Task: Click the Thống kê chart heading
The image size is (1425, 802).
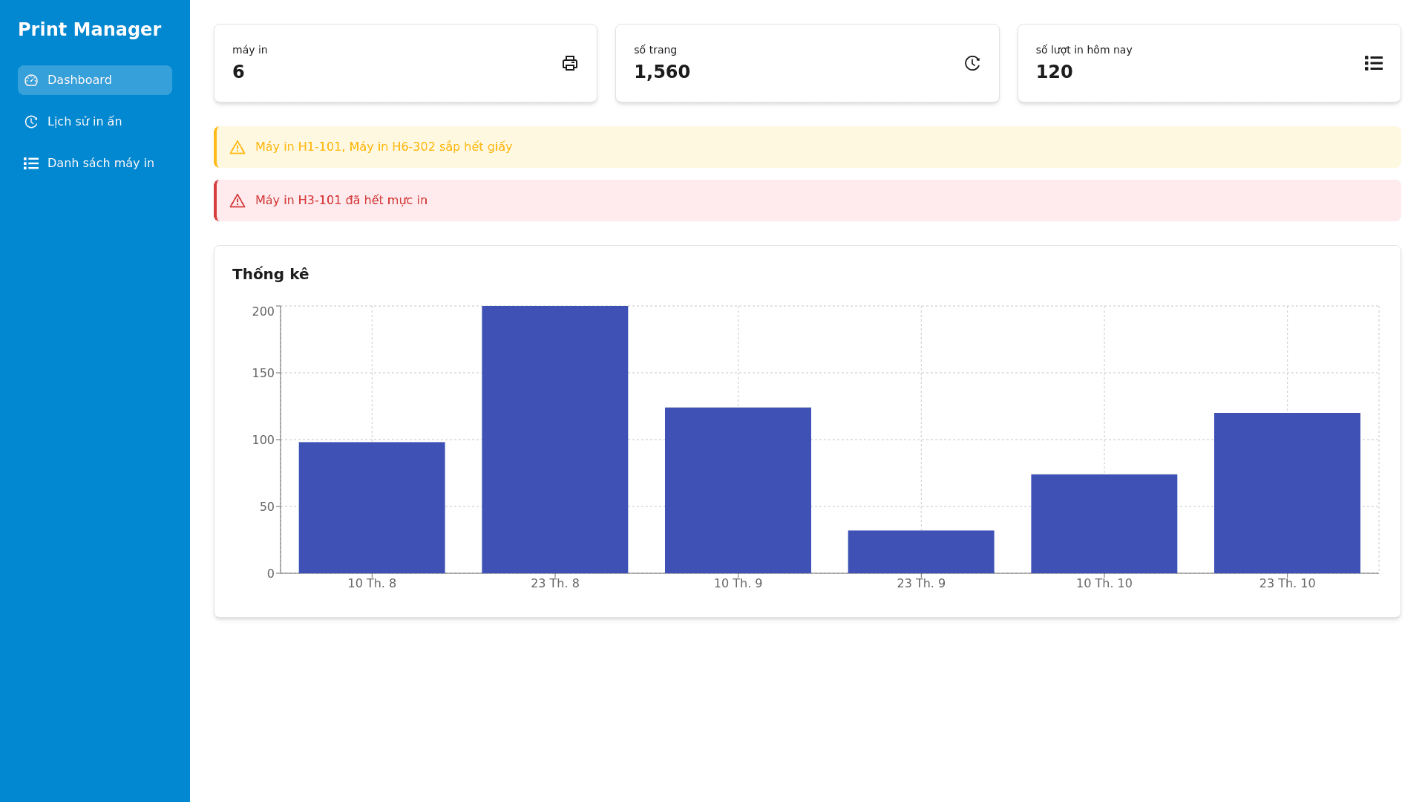Action: pos(270,274)
